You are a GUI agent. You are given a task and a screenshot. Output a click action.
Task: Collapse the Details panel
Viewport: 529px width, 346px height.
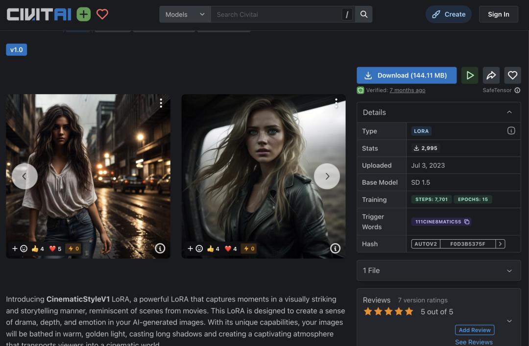point(509,112)
